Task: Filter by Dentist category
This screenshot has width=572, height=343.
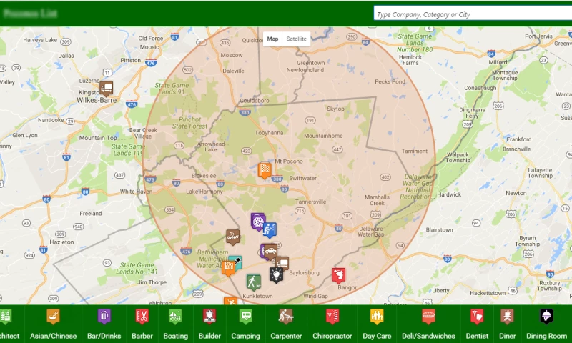Action: pyautogui.click(x=477, y=324)
